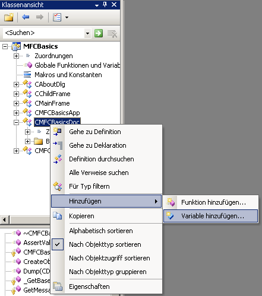Screen dimensions: 262x296
Task: Select the MFCBasics project icon
Action: point(16,47)
